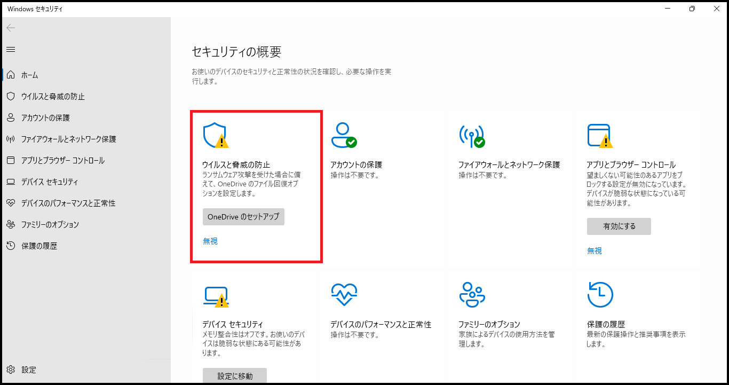Image resolution: width=729 pixels, height=385 pixels.
Task: Click the メモリ整合性はオフです description text
Action: point(254,344)
